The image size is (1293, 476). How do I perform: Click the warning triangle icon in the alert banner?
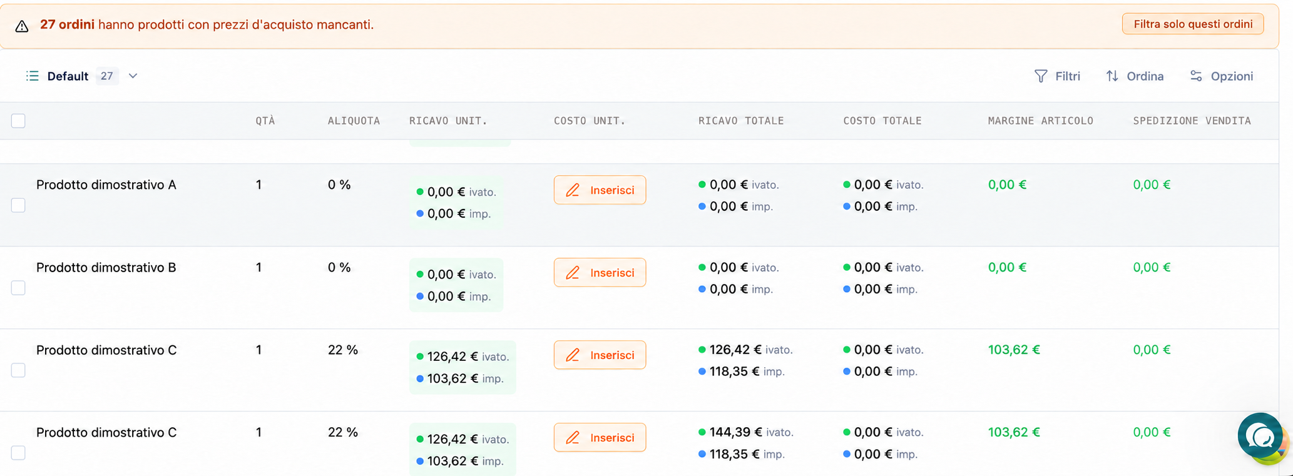pyautogui.click(x=22, y=26)
